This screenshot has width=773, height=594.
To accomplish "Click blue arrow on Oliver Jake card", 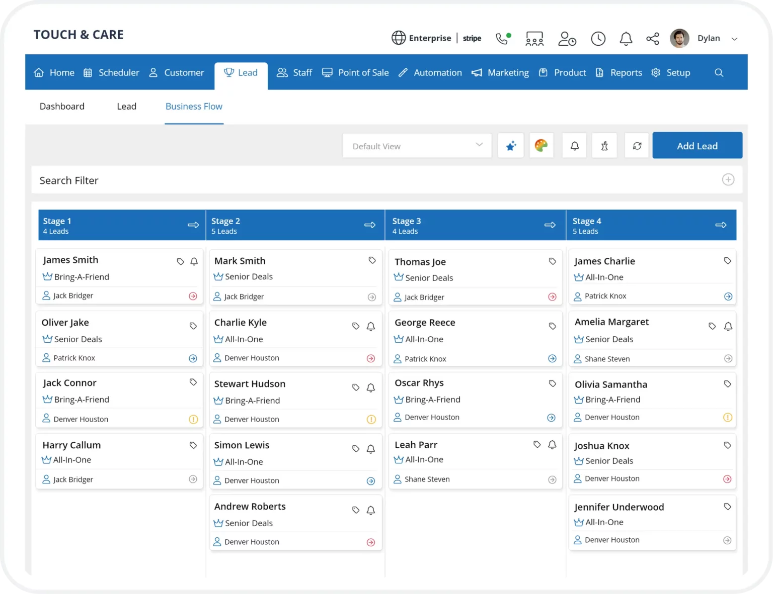I will (193, 358).
